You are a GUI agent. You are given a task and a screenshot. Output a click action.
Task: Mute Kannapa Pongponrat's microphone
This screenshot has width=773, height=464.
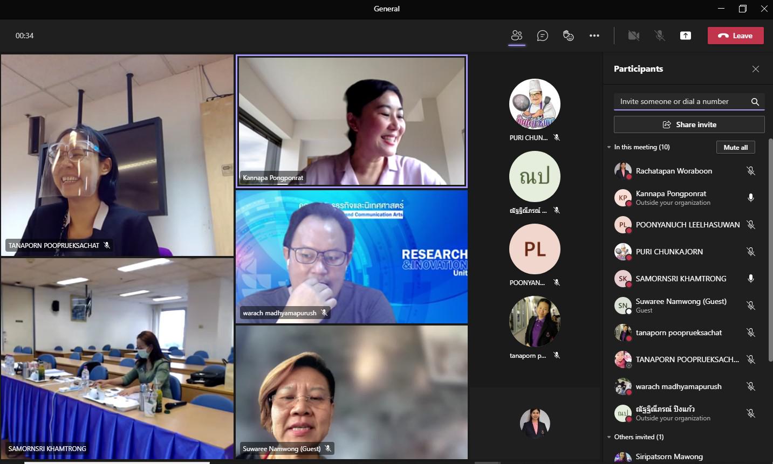pos(750,198)
